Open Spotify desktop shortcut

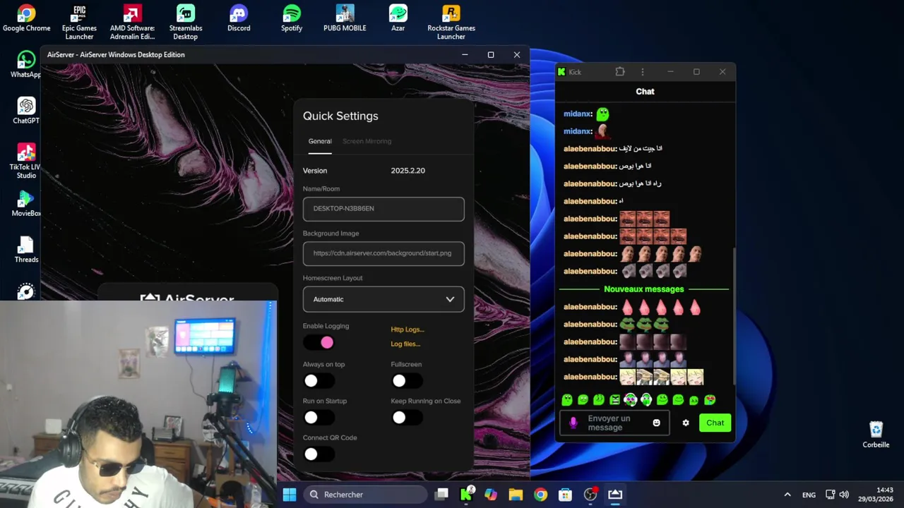(x=292, y=18)
